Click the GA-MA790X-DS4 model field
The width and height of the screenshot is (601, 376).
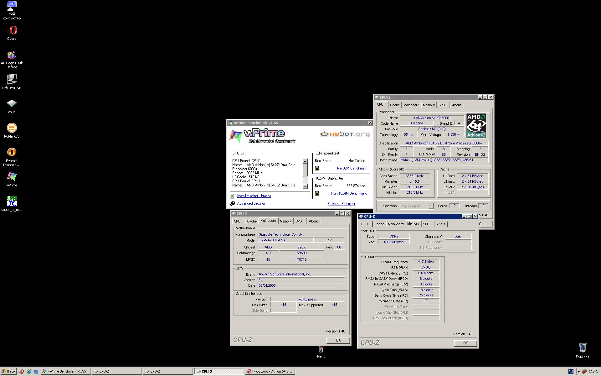pyautogui.click(x=285, y=240)
